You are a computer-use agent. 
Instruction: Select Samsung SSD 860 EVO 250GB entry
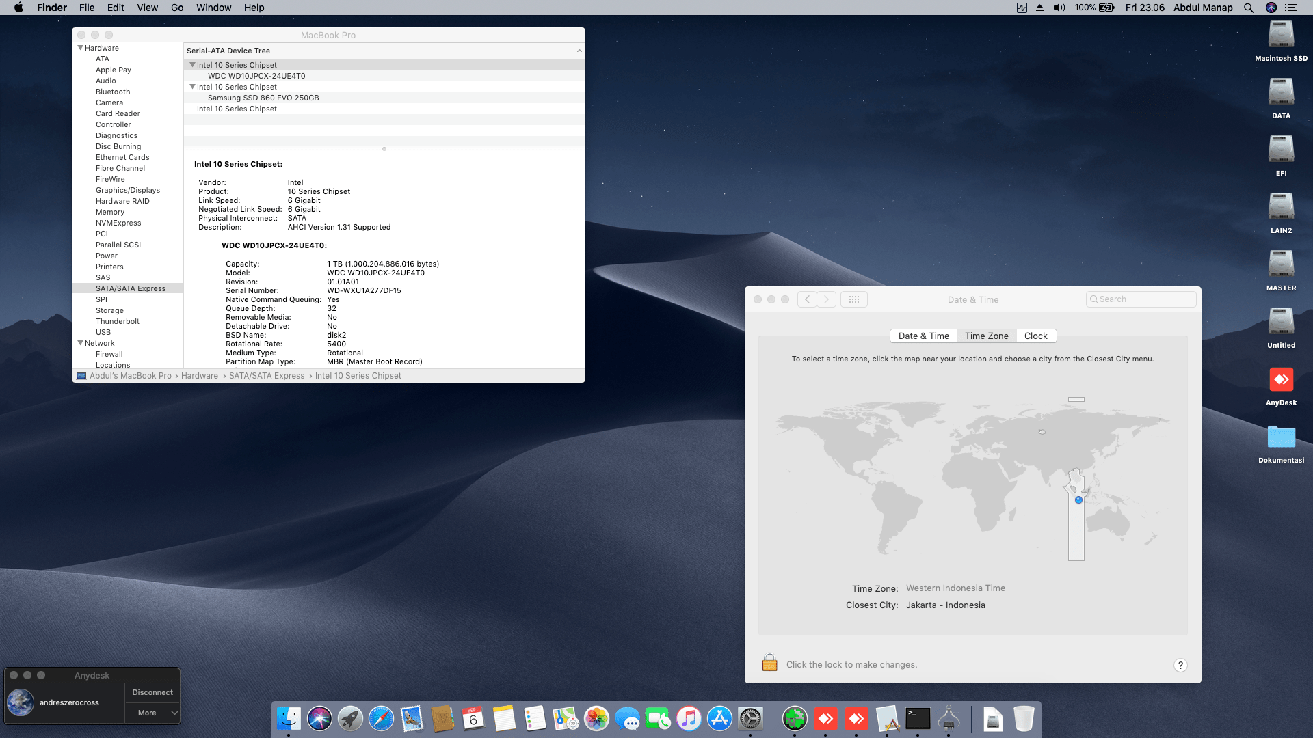pyautogui.click(x=263, y=98)
